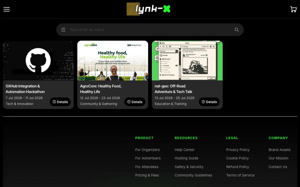Click the RESOURCES footer heading

pos(186,138)
